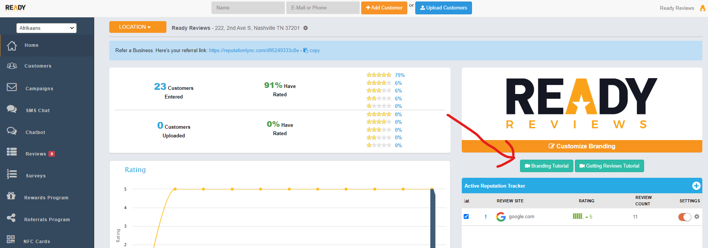Click the E-Mail or Phone input field

tap(323, 8)
